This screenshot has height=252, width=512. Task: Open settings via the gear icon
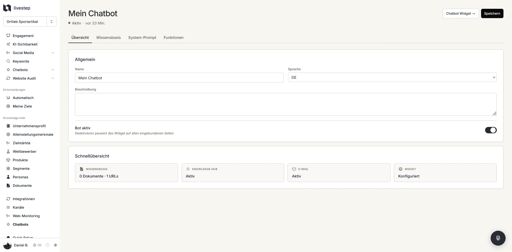tap(55, 245)
